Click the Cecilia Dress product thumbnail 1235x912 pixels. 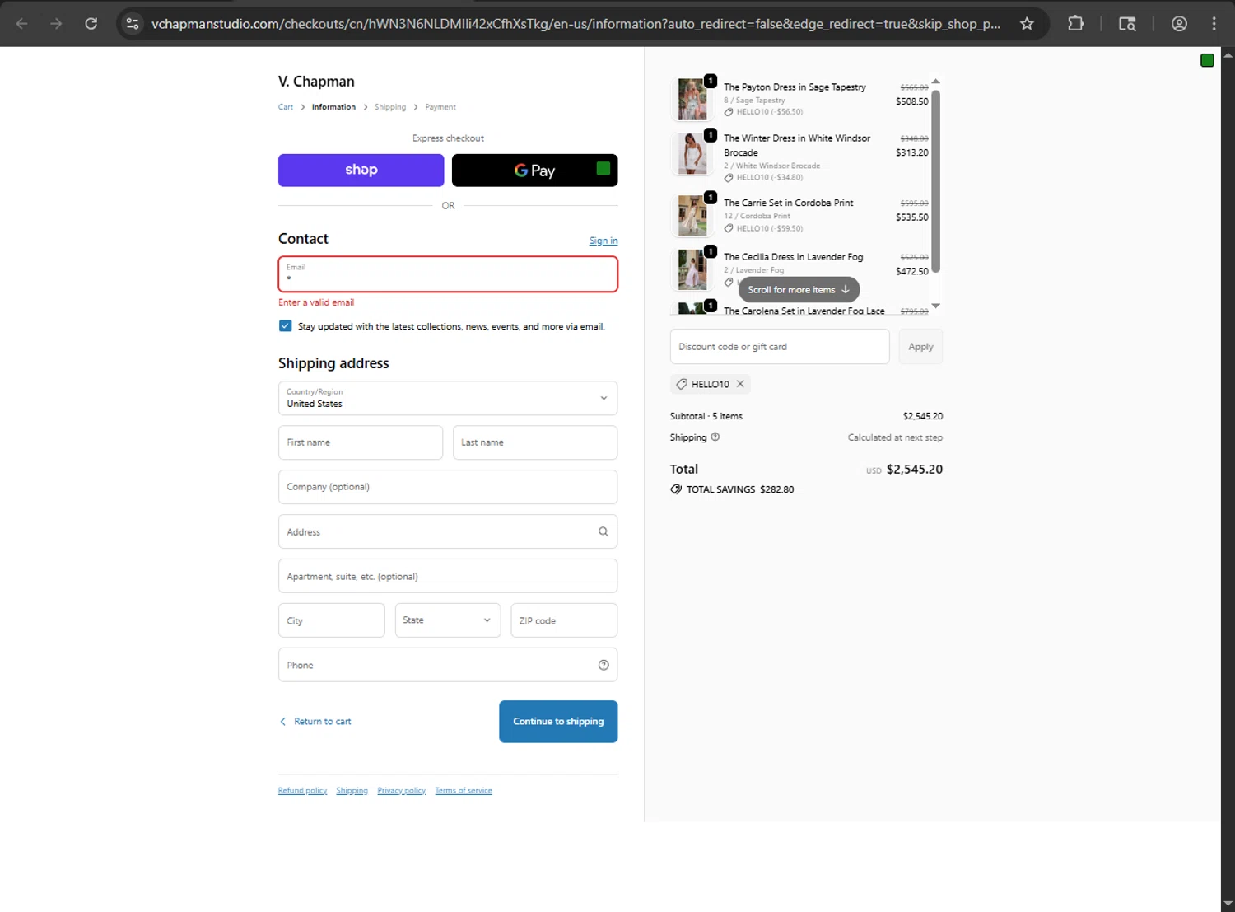(x=692, y=269)
